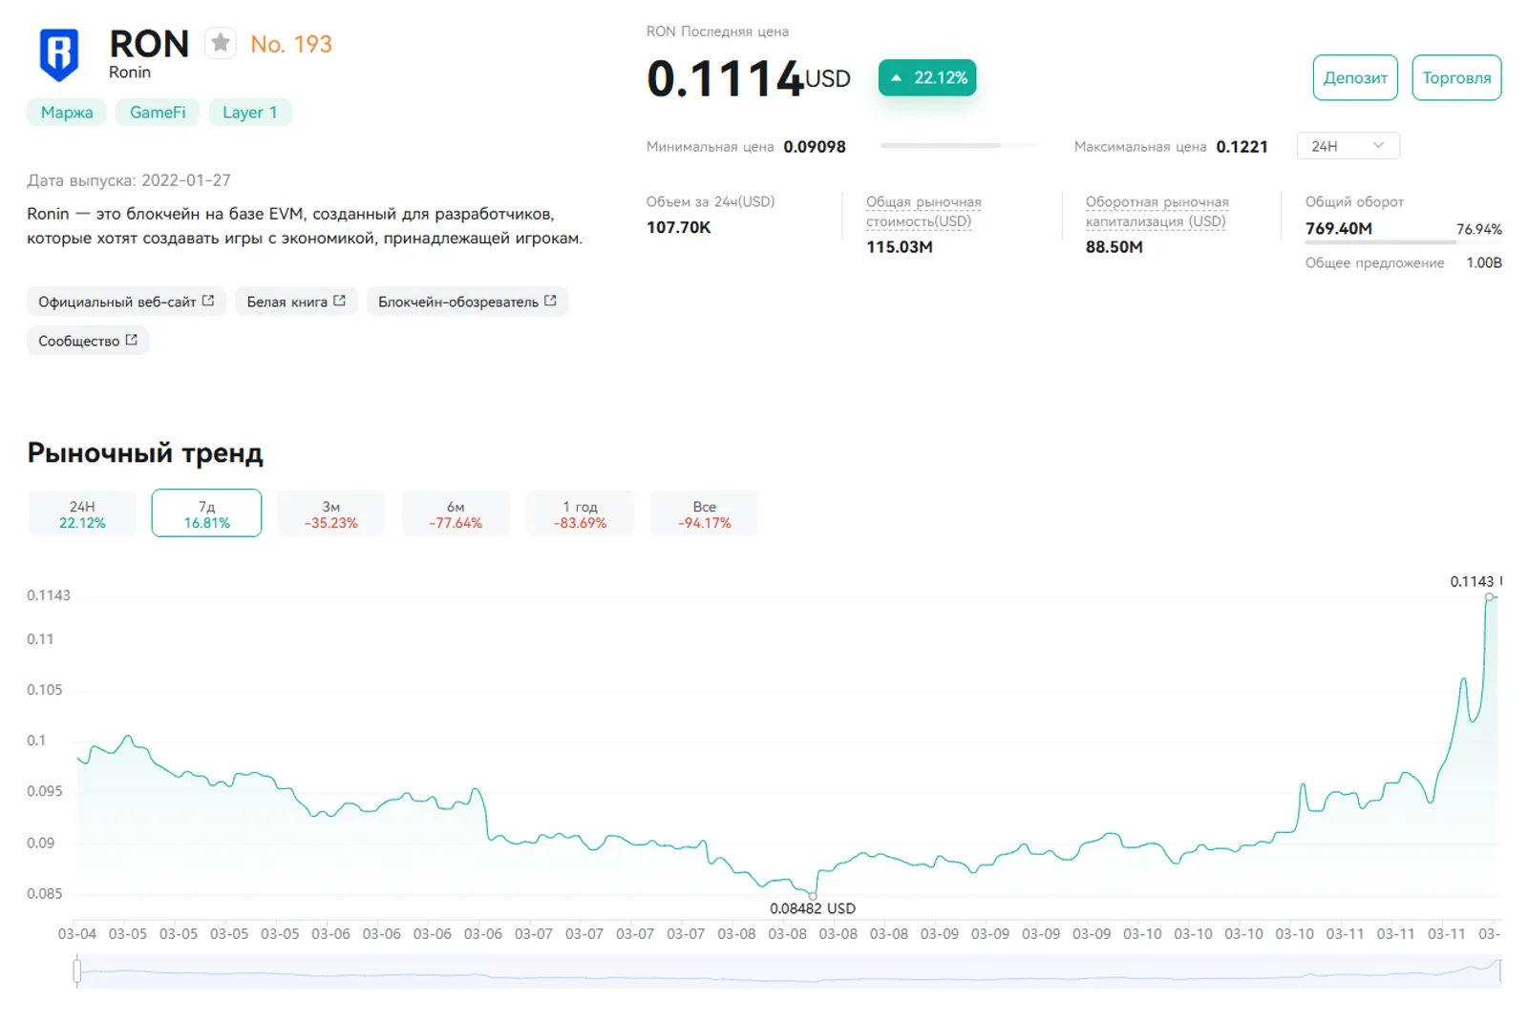
Task: Click the Общее предложение 1.00B value
Action: pyautogui.click(x=1484, y=262)
